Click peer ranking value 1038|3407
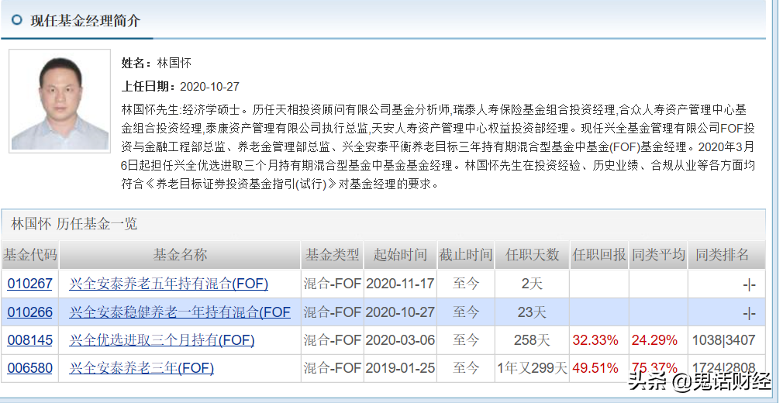The width and height of the screenshot is (783, 403). pos(723,340)
